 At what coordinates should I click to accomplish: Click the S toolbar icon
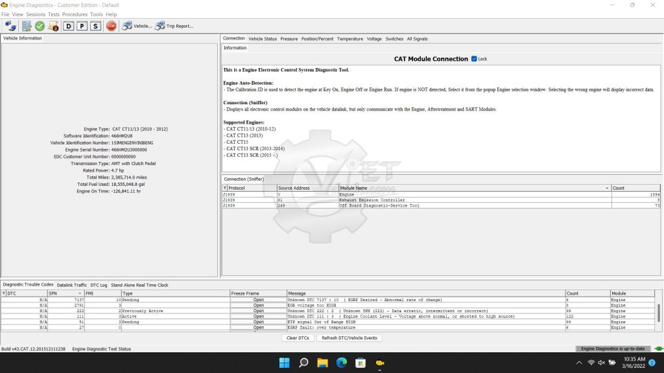pyautogui.click(x=95, y=26)
